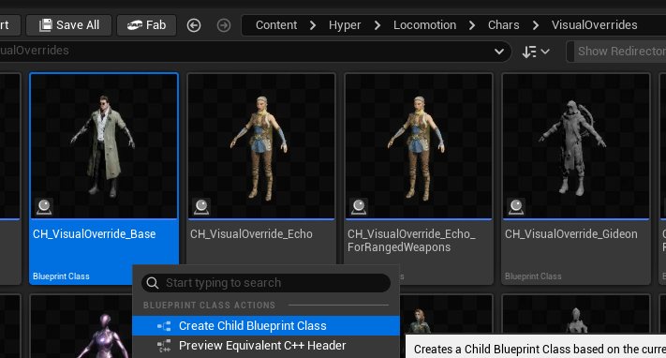Click the Create Child Blueprint Class icon

pos(164,326)
